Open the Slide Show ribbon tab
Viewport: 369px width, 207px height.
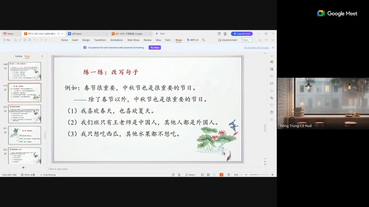point(133,40)
